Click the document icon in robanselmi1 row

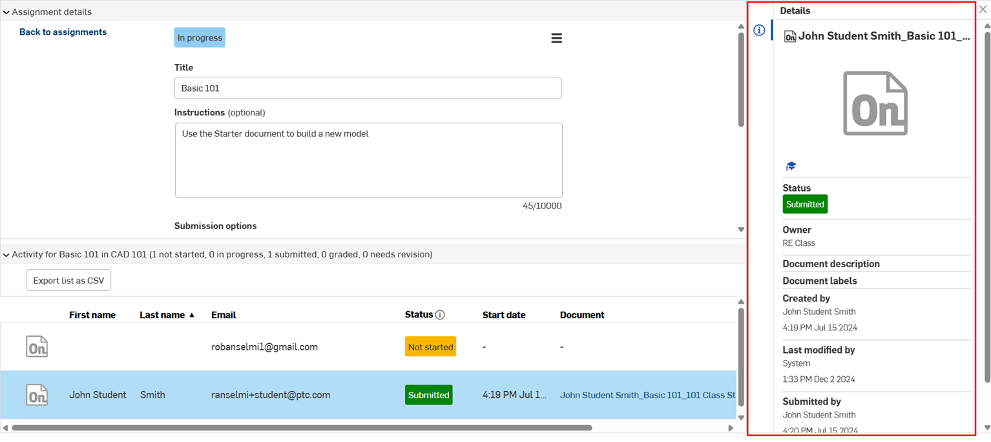click(x=37, y=347)
